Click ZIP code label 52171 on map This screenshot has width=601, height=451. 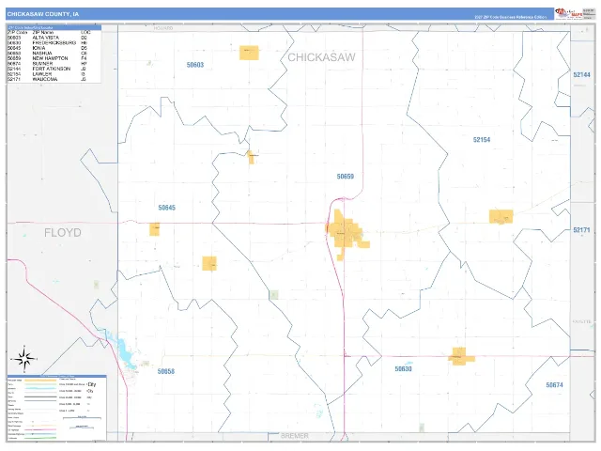click(x=581, y=229)
